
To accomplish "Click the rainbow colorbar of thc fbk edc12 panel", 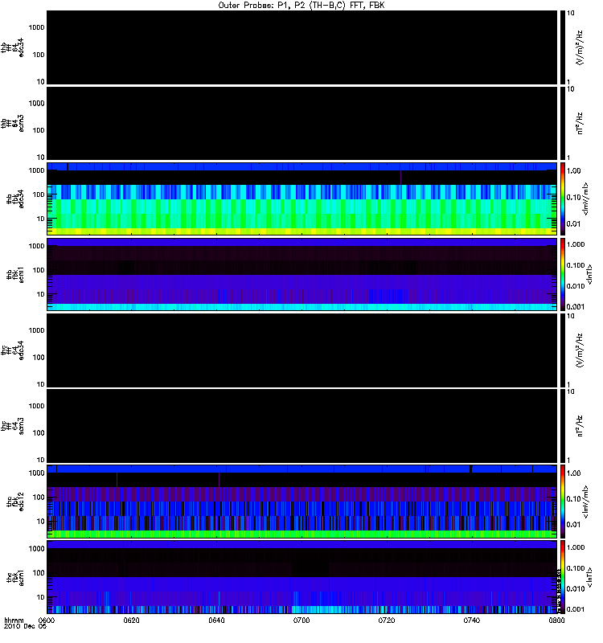I will click(562, 502).
